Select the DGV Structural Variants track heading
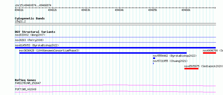This screenshot has width=223, height=95. (35, 32)
